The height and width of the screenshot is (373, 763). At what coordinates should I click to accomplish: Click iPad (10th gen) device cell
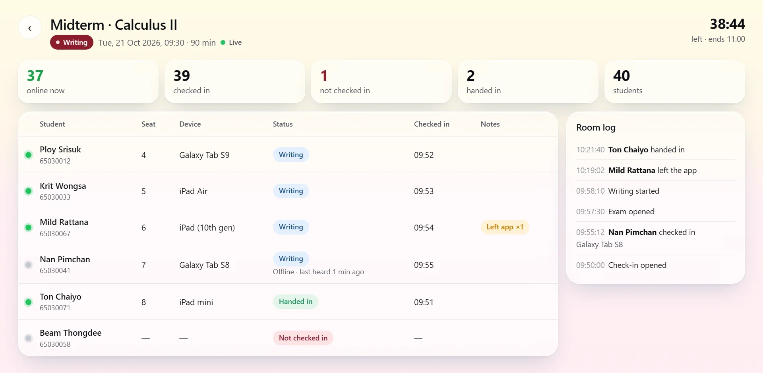[207, 228]
